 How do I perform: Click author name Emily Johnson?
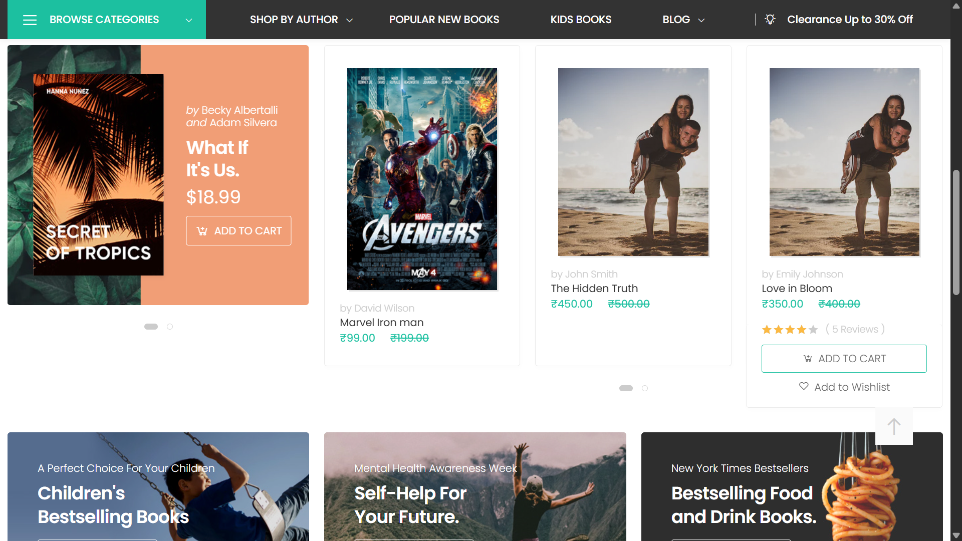point(809,274)
